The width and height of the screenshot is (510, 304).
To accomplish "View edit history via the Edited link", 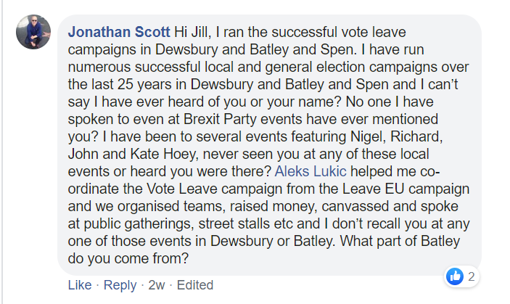I will (195, 285).
